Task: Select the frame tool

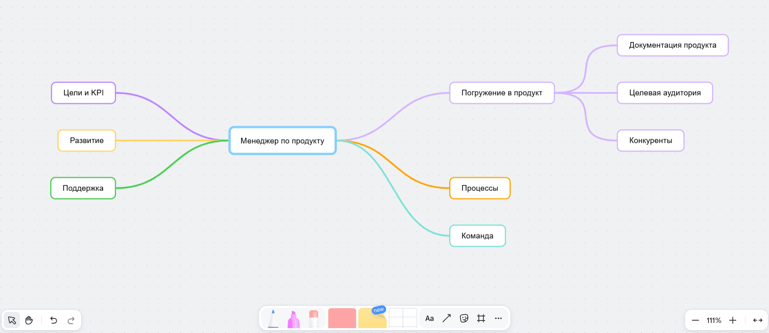Action: click(481, 318)
